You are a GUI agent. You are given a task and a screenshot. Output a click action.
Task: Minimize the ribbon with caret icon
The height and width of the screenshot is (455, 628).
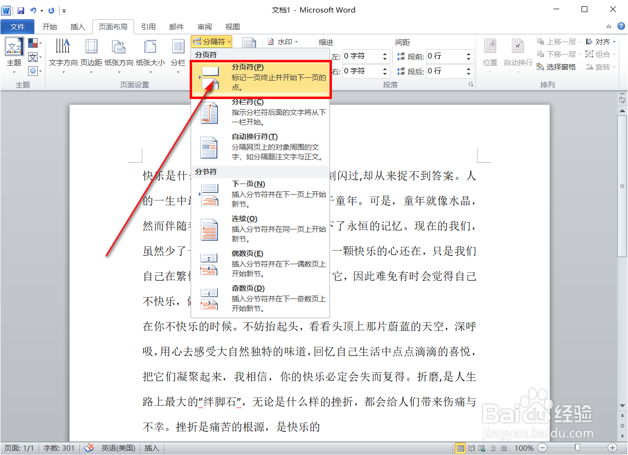tap(609, 27)
